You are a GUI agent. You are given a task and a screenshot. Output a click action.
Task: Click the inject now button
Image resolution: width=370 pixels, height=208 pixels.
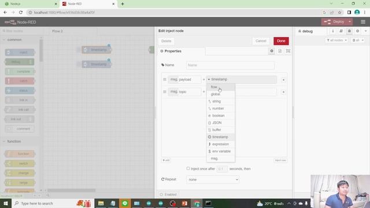pyautogui.click(x=280, y=161)
